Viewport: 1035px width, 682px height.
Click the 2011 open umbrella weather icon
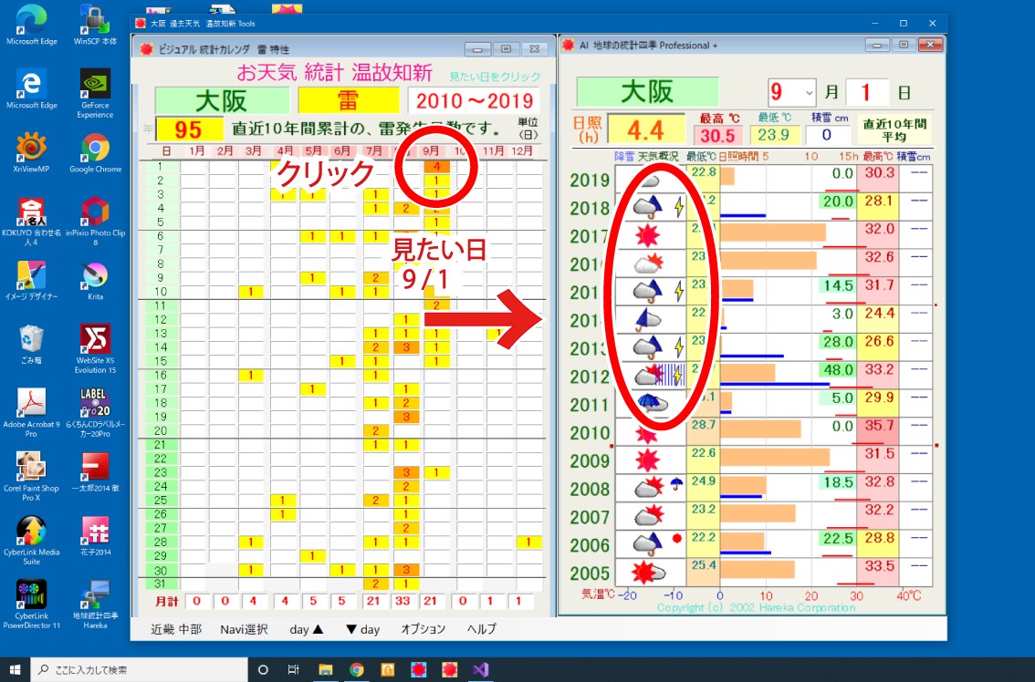tap(648, 400)
